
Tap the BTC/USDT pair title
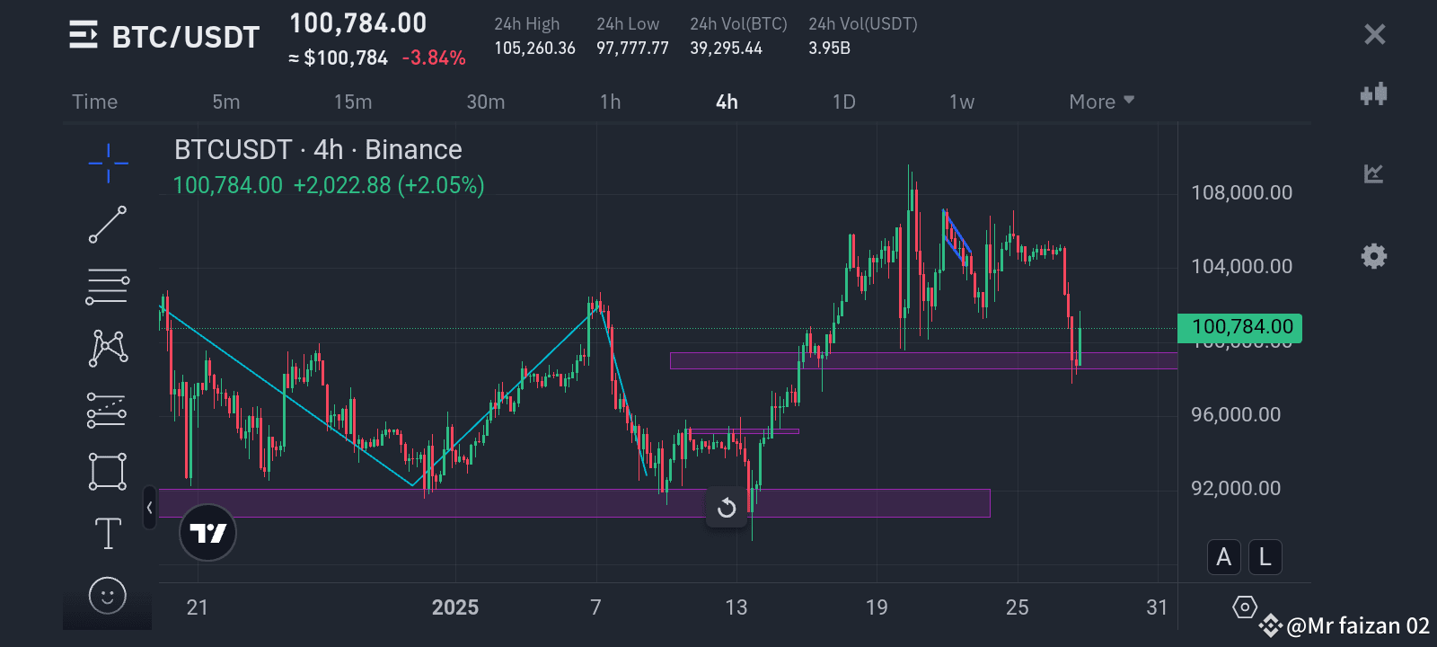pos(185,37)
